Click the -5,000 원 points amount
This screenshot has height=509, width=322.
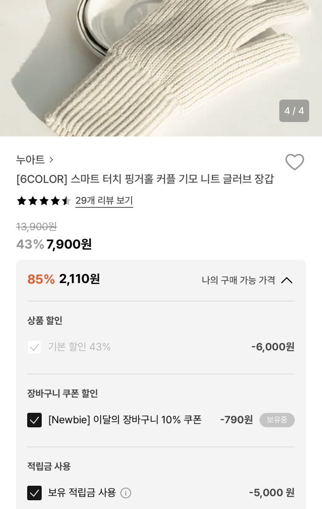tap(272, 493)
